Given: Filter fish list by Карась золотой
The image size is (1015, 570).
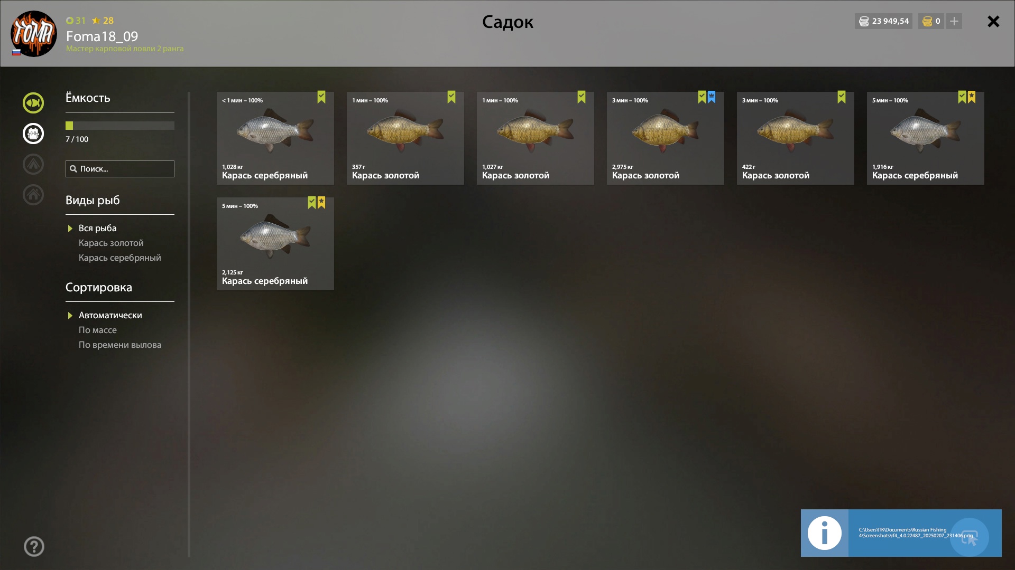Looking at the screenshot, I should tap(111, 243).
